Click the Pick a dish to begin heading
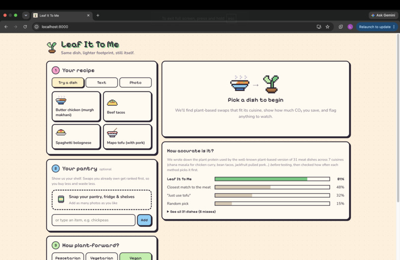The image size is (400, 260). 256,100
